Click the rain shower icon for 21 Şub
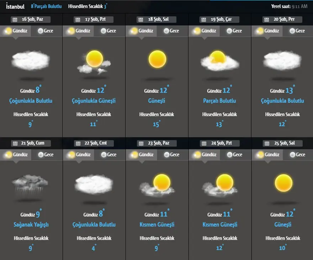Image resolution: width=313 pixels, height=260 pixels. [x=30, y=185]
